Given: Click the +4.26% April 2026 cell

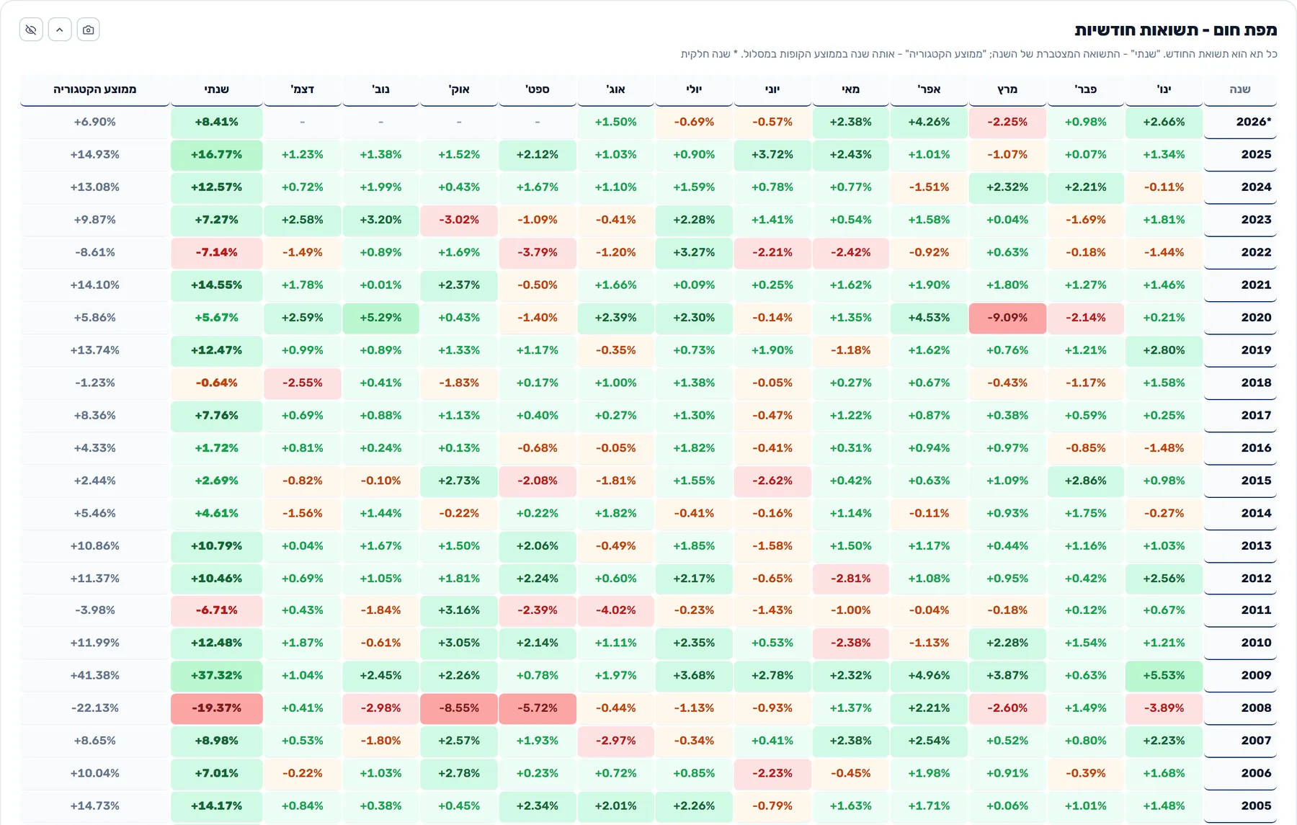Looking at the screenshot, I should click(x=929, y=122).
